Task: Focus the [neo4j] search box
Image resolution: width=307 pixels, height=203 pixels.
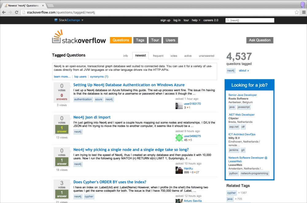Action: [x=250, y=20]
